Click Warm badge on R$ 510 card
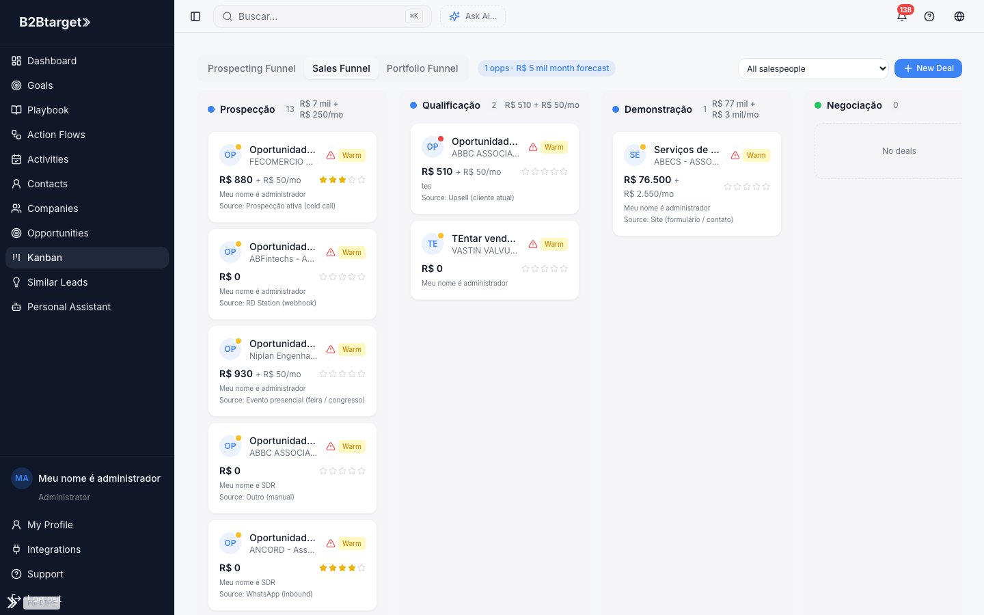Image resolution: width=984 pixels, height=615 pixels. (554, 147)
